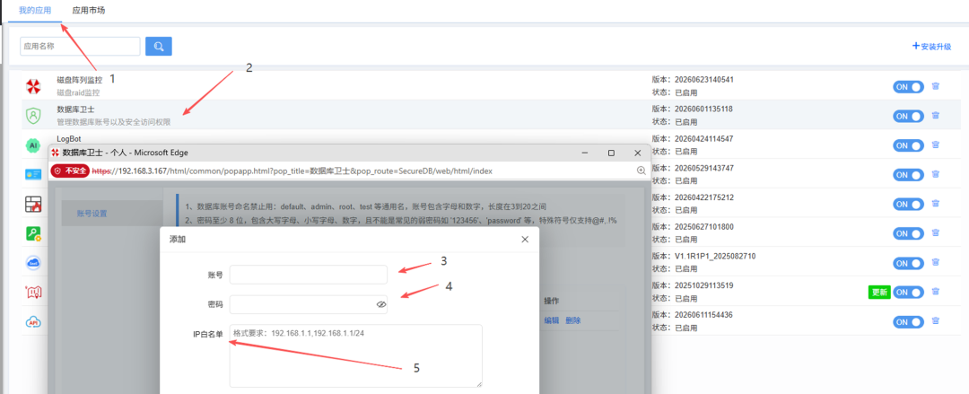Click the trash icon for version 20250627101800
969x394 pixels.
(935, 233)
